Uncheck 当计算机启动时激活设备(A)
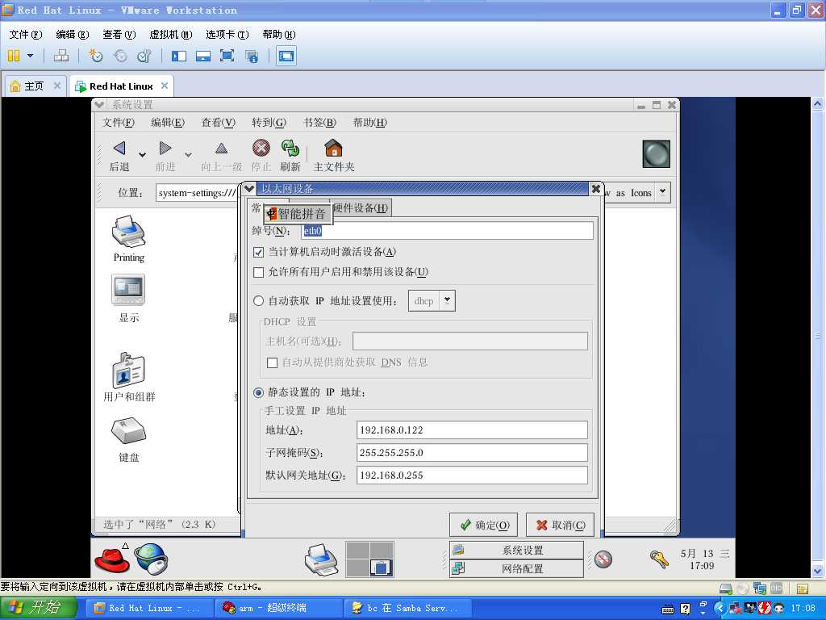The height and width of the screenshot is (620, 826). (x=258, y=252)
